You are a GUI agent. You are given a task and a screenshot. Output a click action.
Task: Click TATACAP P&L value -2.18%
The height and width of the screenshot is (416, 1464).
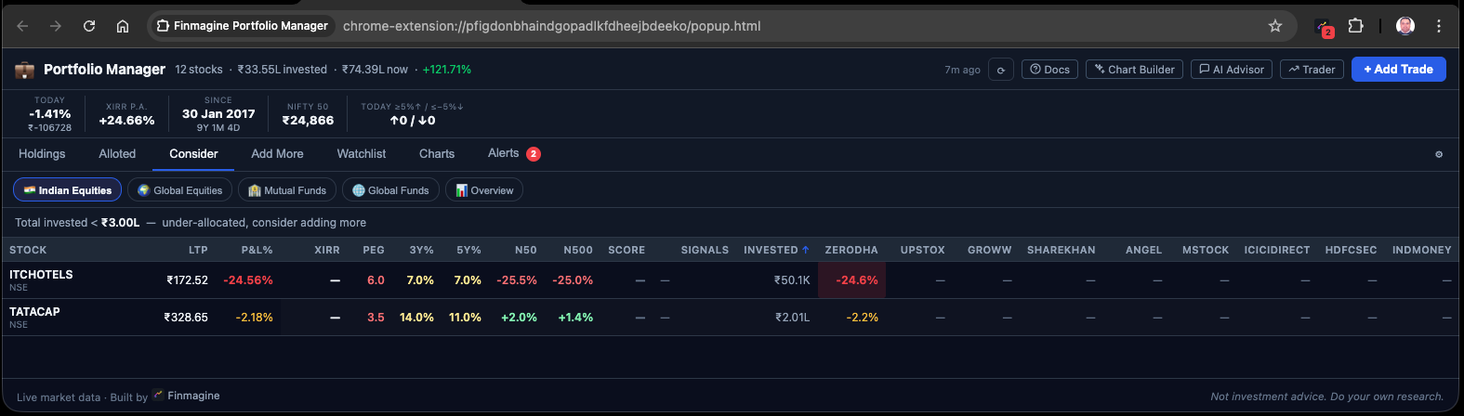[254, 318]
